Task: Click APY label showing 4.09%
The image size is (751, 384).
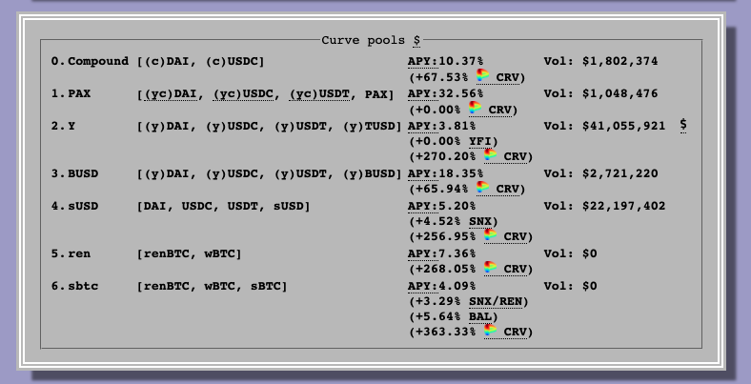Action: pos(423,286)
